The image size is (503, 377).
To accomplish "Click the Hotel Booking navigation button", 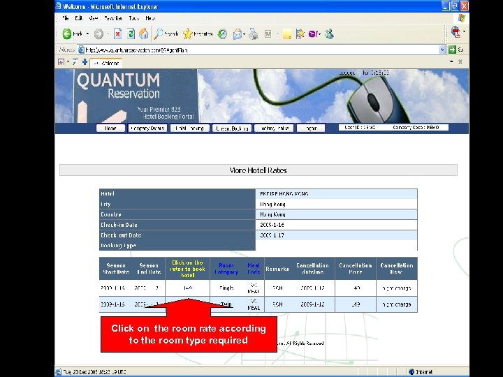I will (x=189, y=128).
